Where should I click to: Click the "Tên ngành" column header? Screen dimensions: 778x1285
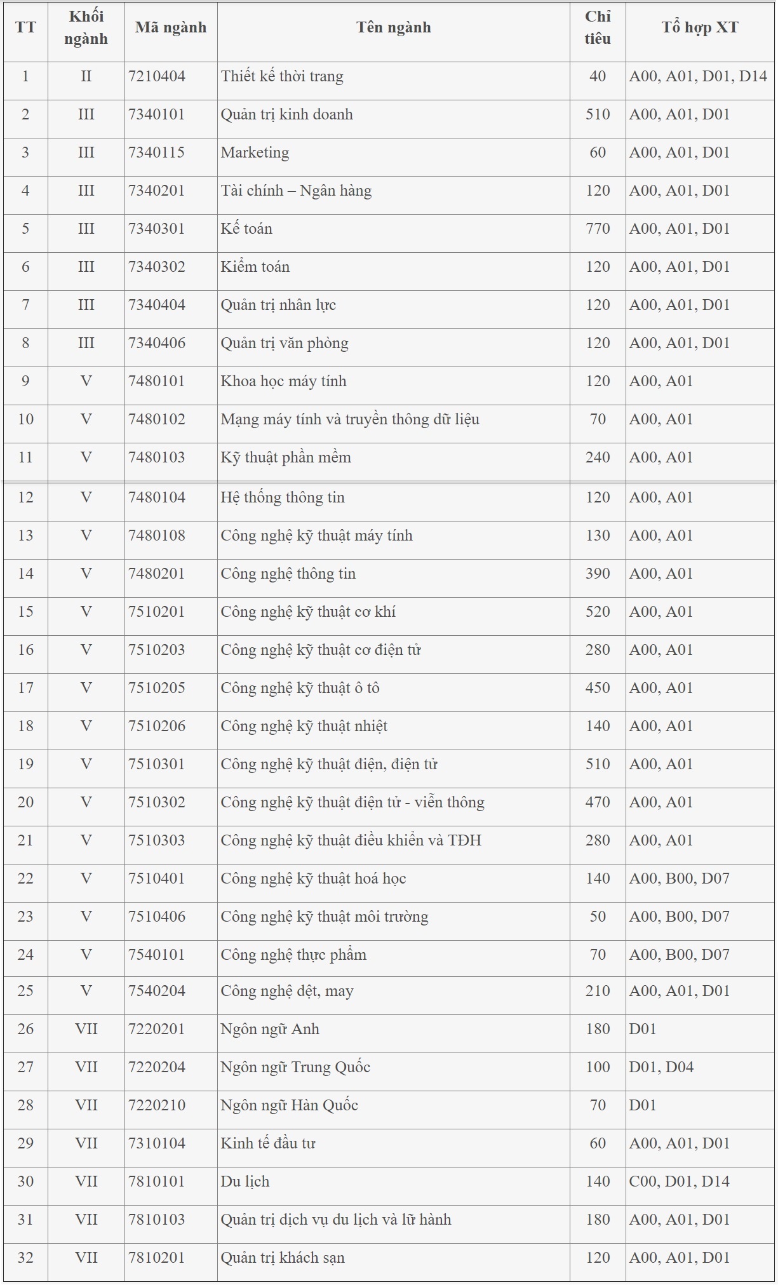393,28
